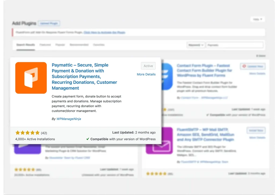Expand the Keyword search type dropdown

pos(196,45)
